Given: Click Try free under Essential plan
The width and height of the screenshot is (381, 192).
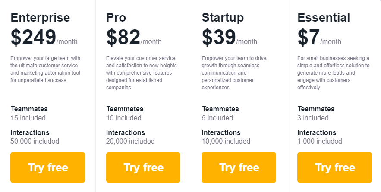Looking at the screenshot, I should tap(334, 167).
